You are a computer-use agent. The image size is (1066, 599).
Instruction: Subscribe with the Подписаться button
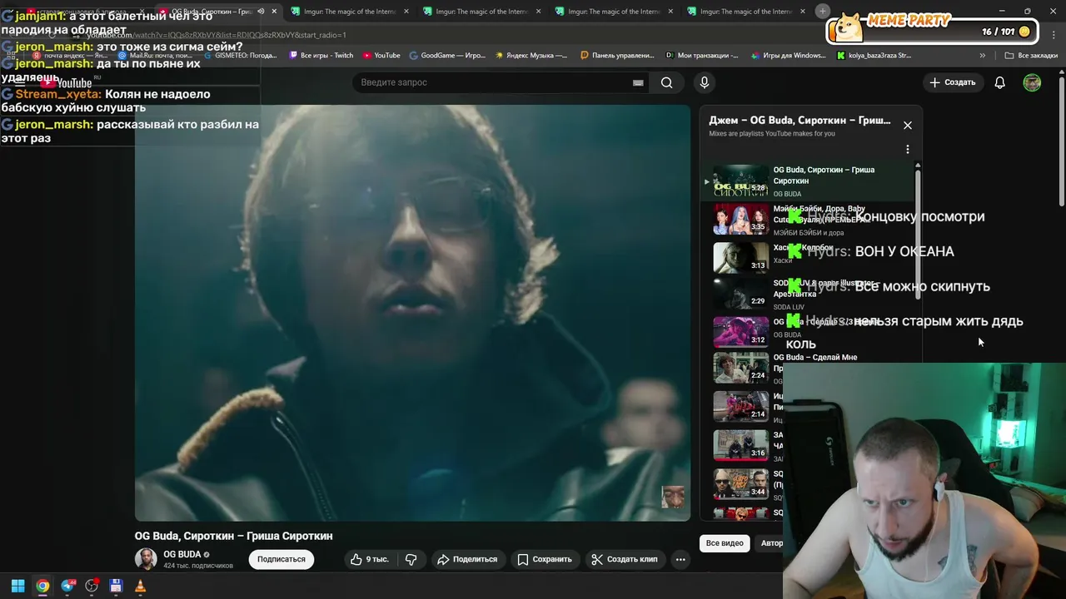(x=281, y=559)
